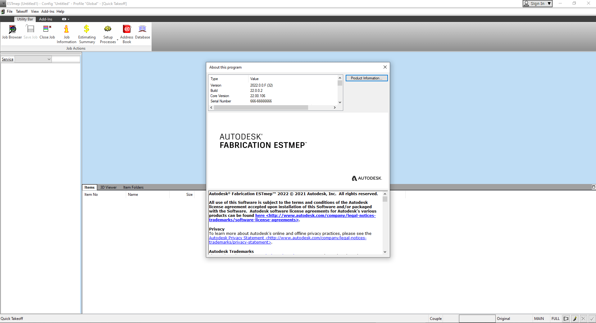Image resolution: width=596 pixels, height=323 pixels.
Task: Click the info table horizontal scrollbar thumb
Action: pos(261,108)
